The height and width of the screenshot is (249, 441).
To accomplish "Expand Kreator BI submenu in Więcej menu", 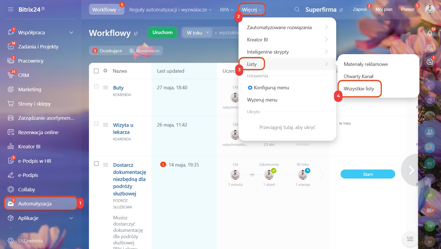I will [x=287, y=39].
